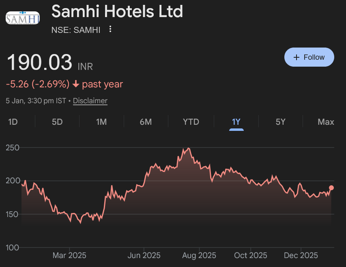
Task: Switch to the 5D time range
Action: 56,122
